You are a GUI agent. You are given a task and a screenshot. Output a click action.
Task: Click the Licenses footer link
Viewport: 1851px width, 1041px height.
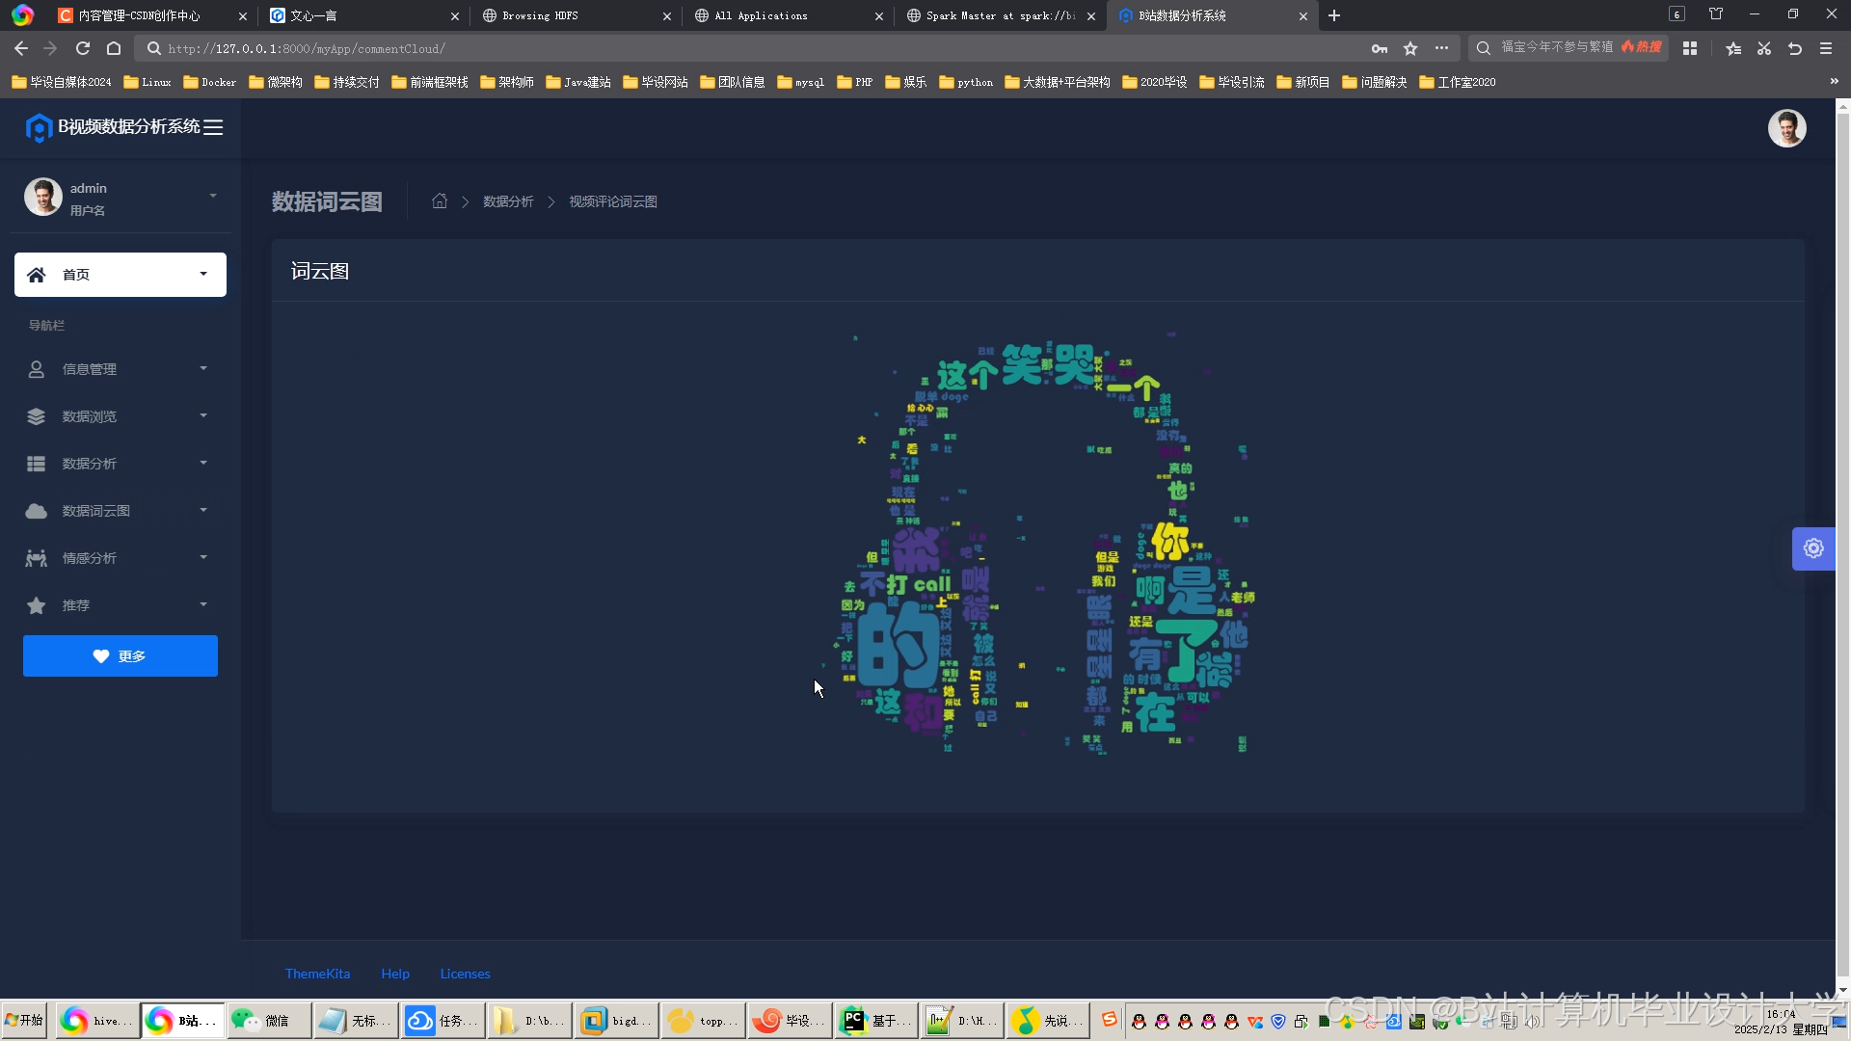(x=465, y=974)
